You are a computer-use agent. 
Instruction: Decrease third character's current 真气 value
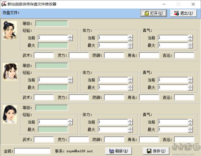(190, 123)
